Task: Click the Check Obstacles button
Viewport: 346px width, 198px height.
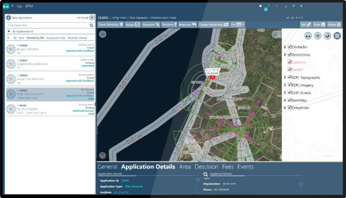Action: point(110,25)
